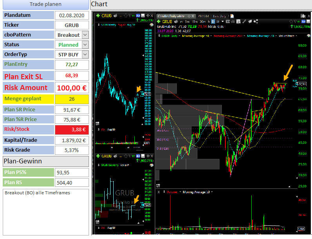Screen dimensions: 312x239
Task: Click the flag icon in daily chart toolbar
Action: coord(295,21)
